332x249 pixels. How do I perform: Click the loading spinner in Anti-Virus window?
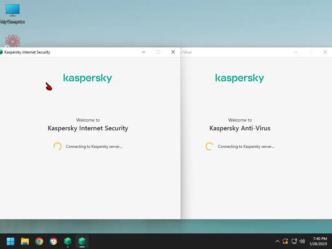(x=209, y=146)
